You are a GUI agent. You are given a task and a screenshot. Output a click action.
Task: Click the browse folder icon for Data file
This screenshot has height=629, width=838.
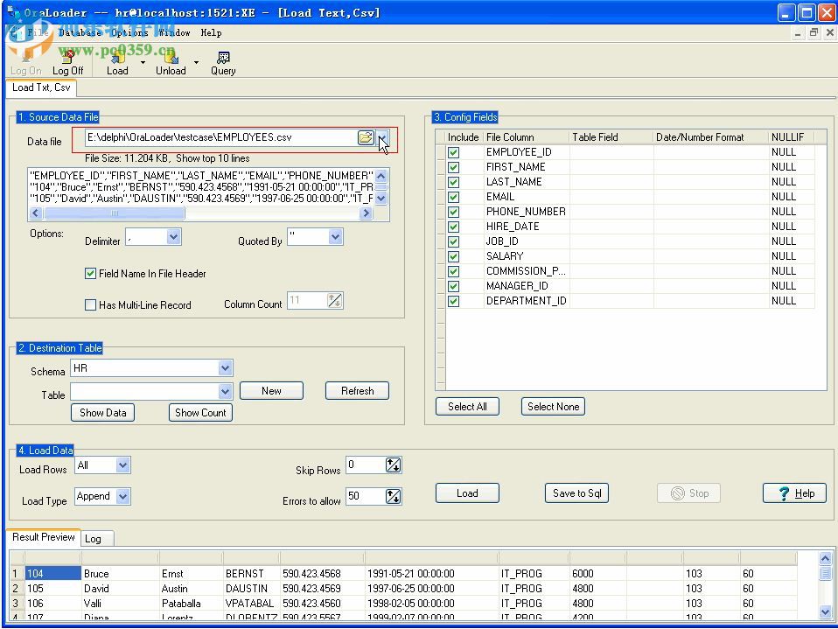pos(366,137)
